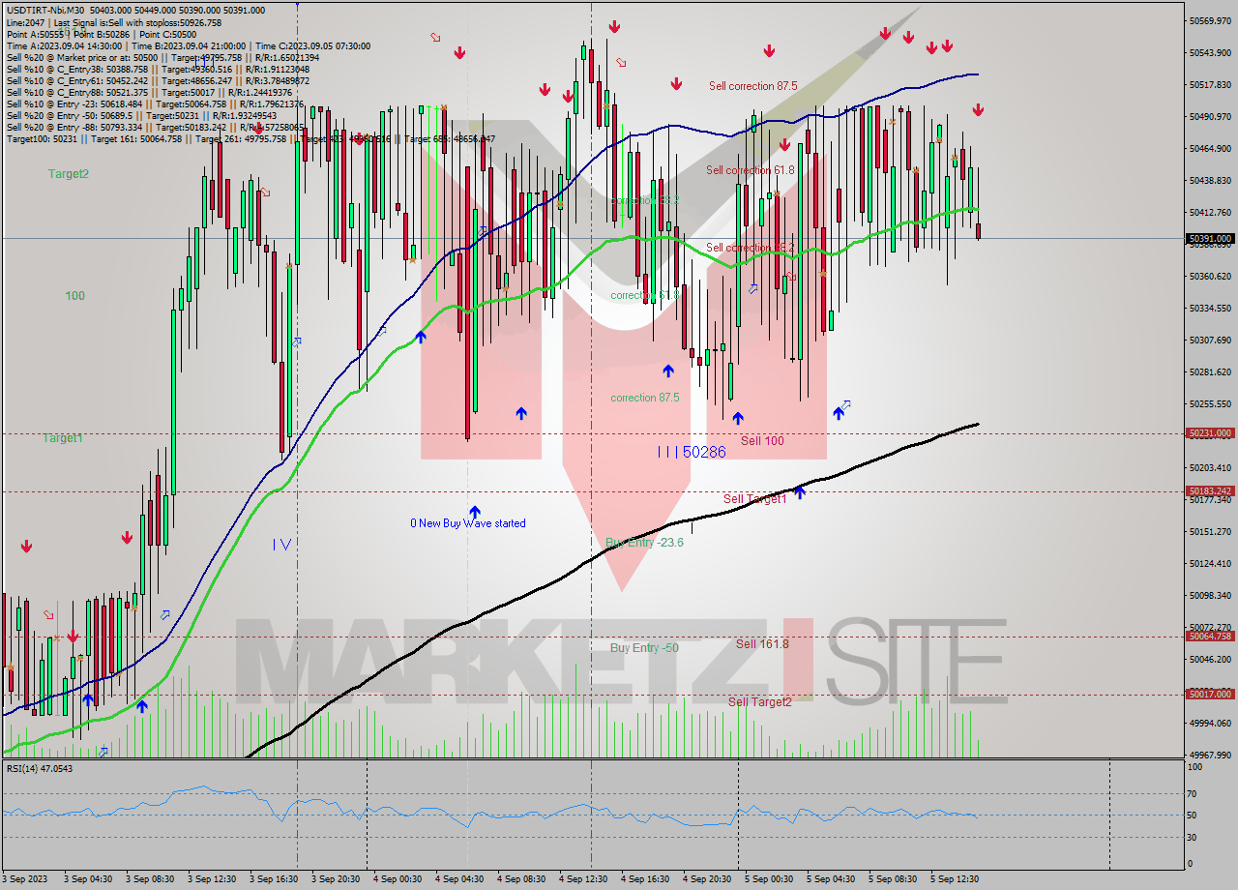Click the current price tag 50391.000
This screenshot has width=1238, height=890.
pyautogui.click(x=1210, y=238)
